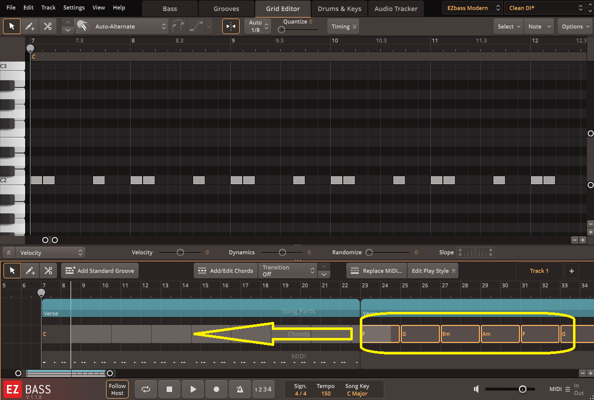Open the Settings menu
The width and height of the screenshot is (594, 400).
(74, 8)
